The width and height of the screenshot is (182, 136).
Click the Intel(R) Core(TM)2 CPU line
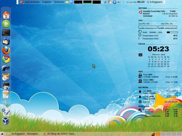[x=159, y=11]
